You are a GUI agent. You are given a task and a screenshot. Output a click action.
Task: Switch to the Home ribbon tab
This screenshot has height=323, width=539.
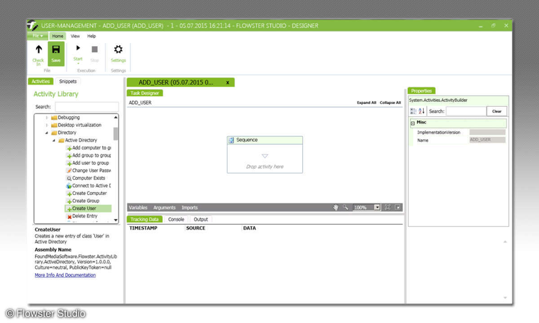[57, 36]
